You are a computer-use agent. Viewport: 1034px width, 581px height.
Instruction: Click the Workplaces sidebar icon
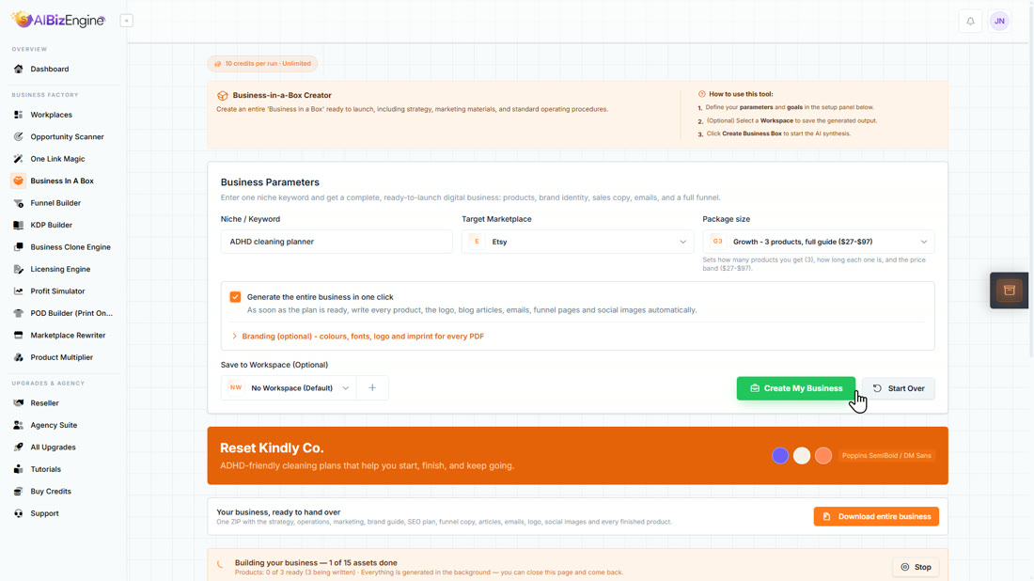[x=19, y=115]
